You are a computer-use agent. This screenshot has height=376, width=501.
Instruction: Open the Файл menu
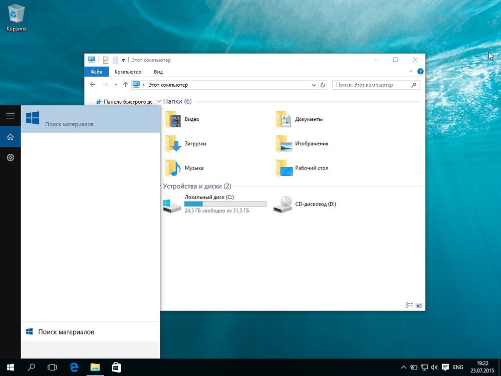pyautogui.click(x=97, y=72)
